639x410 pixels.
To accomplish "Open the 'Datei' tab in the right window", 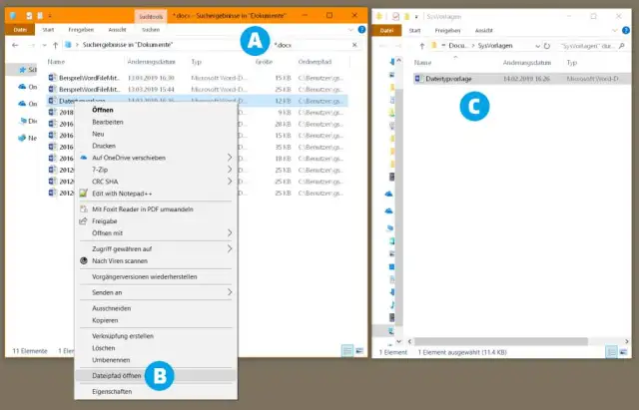I will tap(385, 30).
